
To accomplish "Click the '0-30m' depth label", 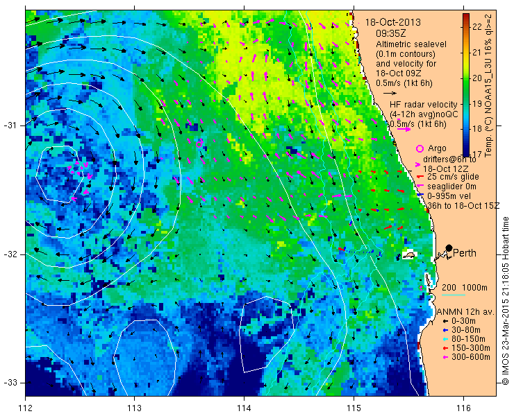I will click(463, 321).
